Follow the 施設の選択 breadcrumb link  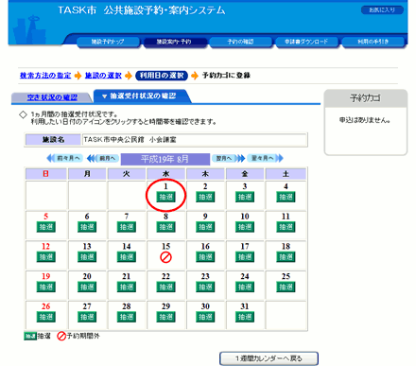click(x=103, y=76)
